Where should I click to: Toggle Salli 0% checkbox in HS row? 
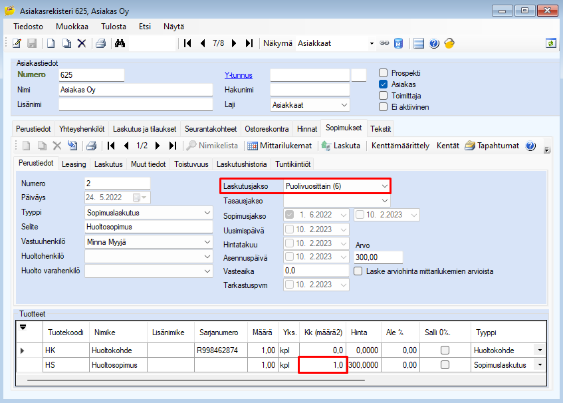tap(445, 365)
